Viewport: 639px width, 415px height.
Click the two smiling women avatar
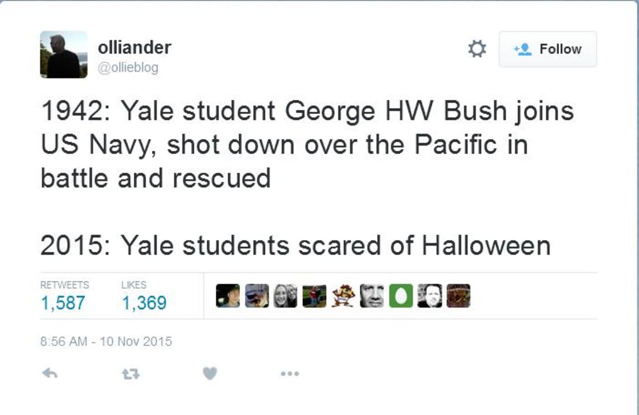click(286, 296)
